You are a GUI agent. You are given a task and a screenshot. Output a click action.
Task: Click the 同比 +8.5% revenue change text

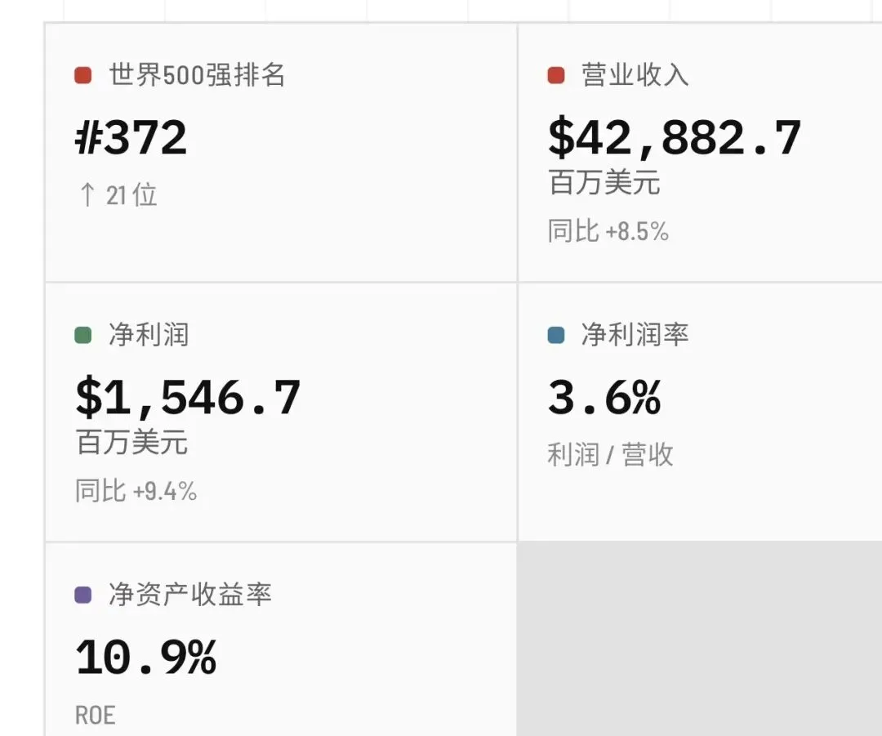(x=608, y=231)
